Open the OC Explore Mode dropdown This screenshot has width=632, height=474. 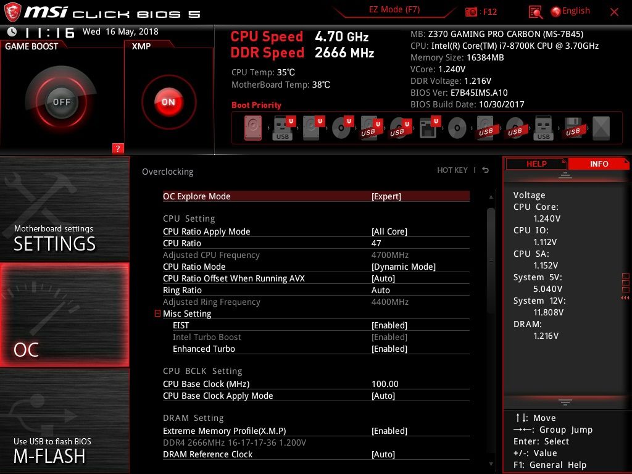(386, 196)
